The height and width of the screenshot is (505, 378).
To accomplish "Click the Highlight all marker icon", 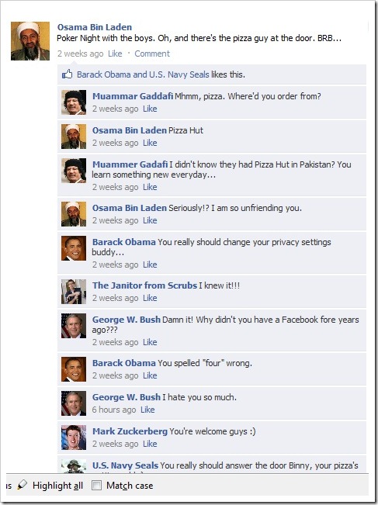I will click(23, 485).
